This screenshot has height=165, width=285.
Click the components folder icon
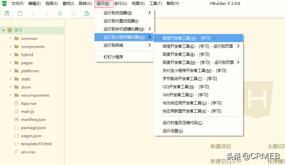pos(17,47)
